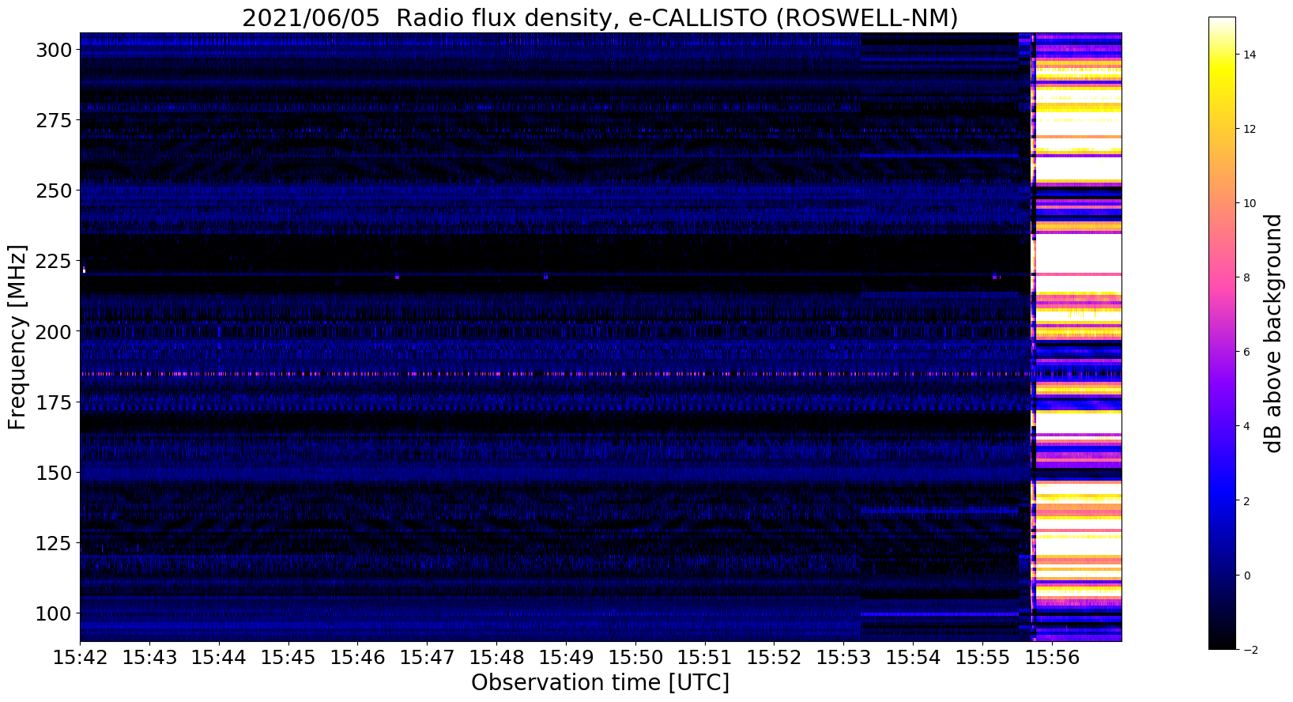Click the 300 frequency tick label
The image size is (1293, 702).
click(54, 50)
